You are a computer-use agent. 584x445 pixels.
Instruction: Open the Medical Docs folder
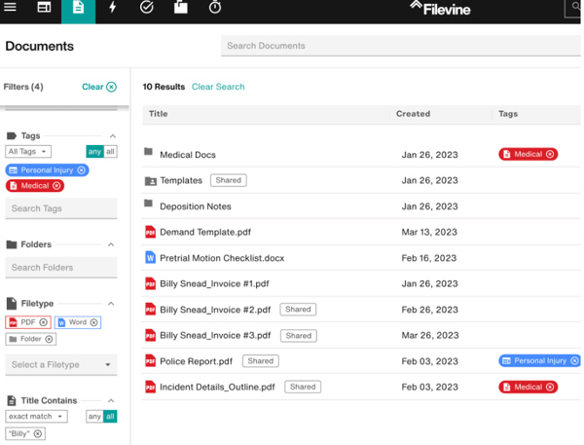188,155
